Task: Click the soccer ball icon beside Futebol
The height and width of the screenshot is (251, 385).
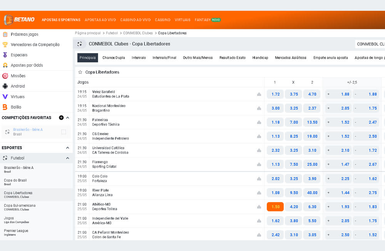Action: tap(5, 158)
